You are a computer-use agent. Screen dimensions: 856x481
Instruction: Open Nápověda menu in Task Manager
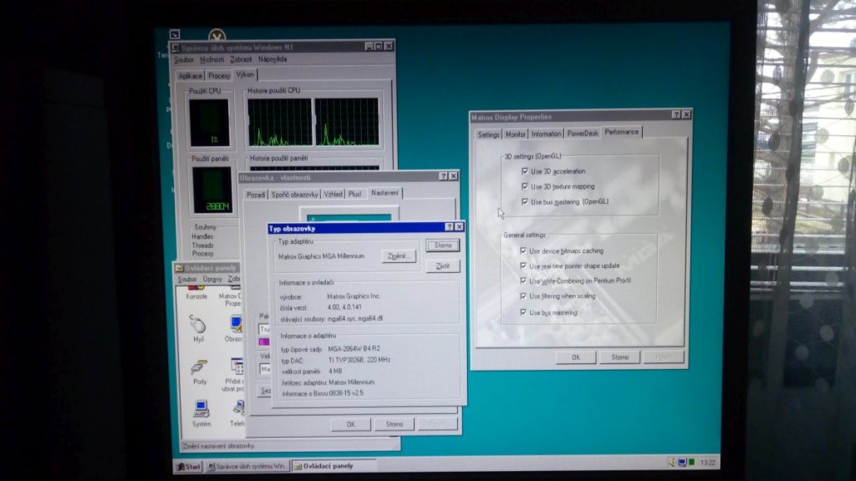coord(273,59)
